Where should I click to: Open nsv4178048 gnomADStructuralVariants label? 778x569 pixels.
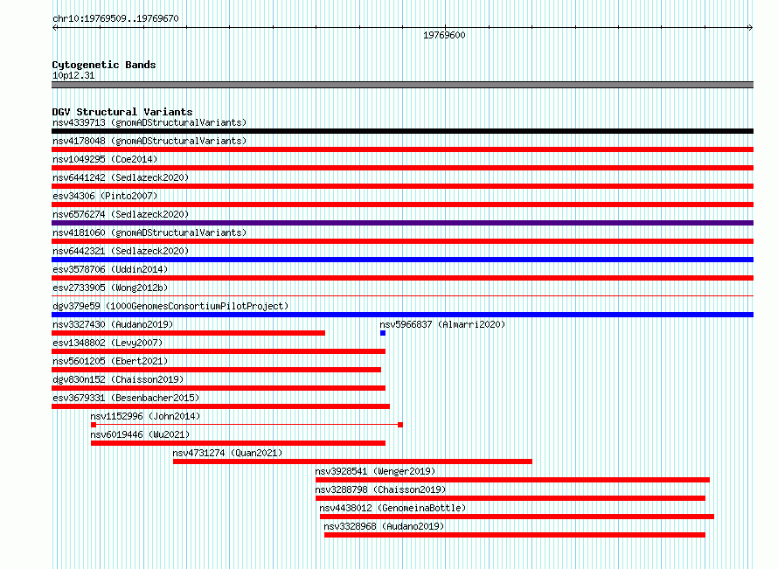pyautogui.click(x=149, y=141)
